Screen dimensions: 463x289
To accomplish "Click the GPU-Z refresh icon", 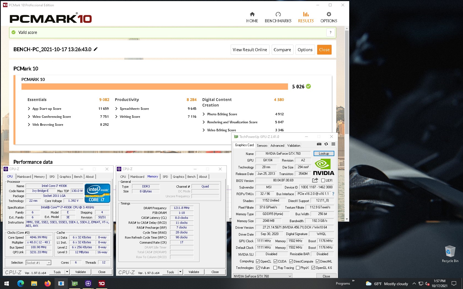I will [x=326, y=144].
